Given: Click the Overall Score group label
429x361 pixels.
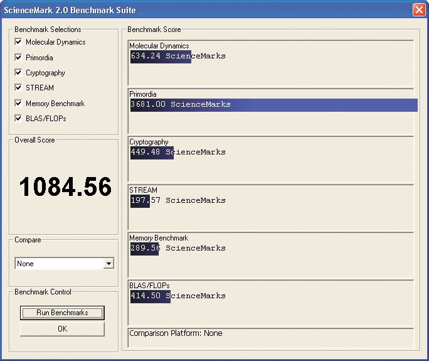Looking at the screenshot, I should (34, 140).
